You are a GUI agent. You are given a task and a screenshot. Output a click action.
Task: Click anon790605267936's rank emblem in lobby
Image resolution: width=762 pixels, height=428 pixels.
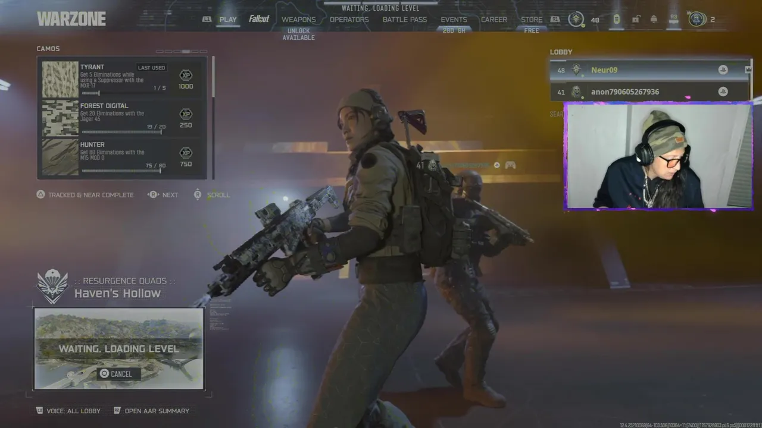pos(576,92)
